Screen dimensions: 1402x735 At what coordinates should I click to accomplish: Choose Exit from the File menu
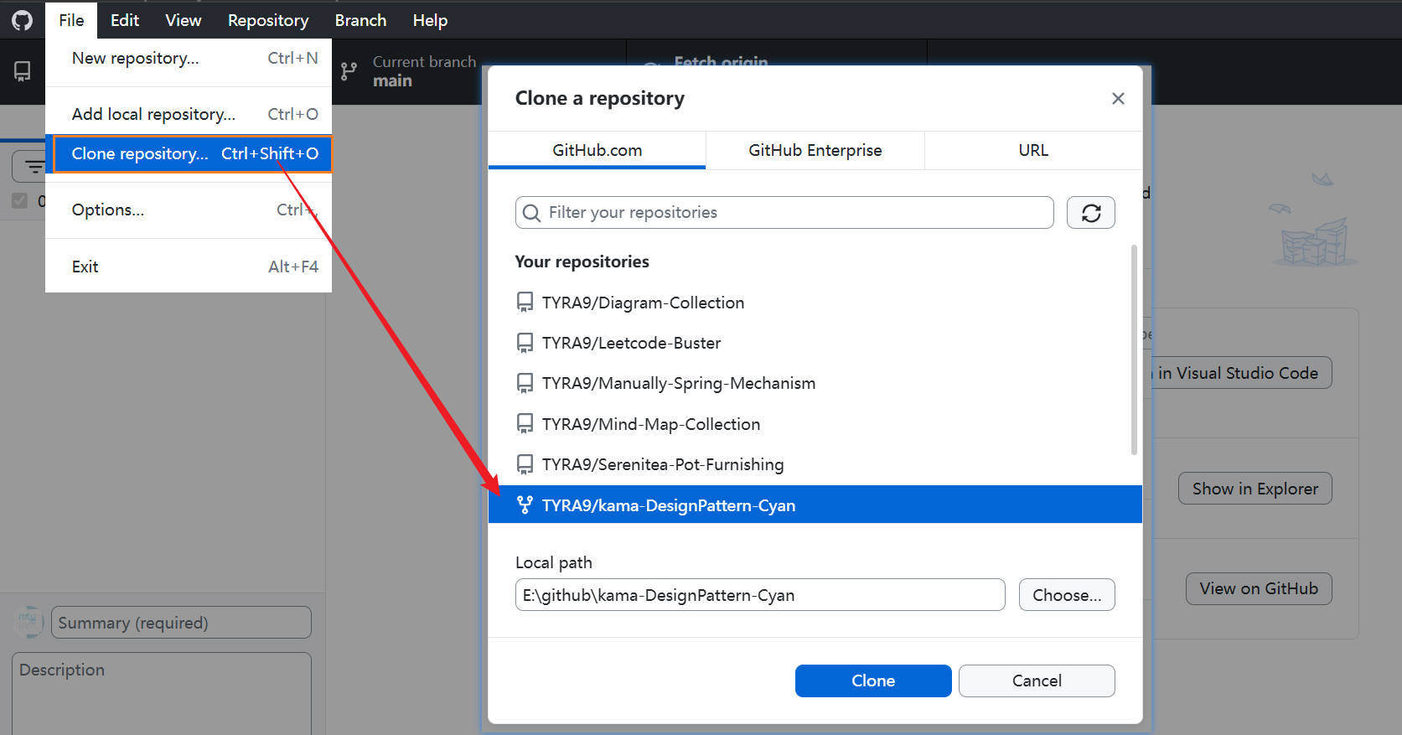pos(189,267)
